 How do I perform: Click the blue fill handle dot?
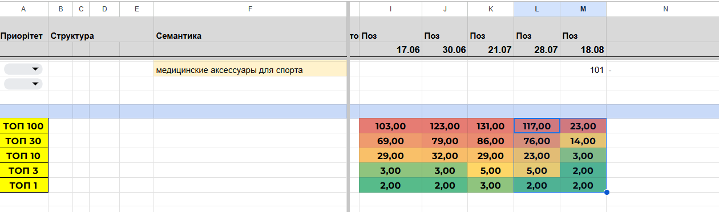(607, 192)
